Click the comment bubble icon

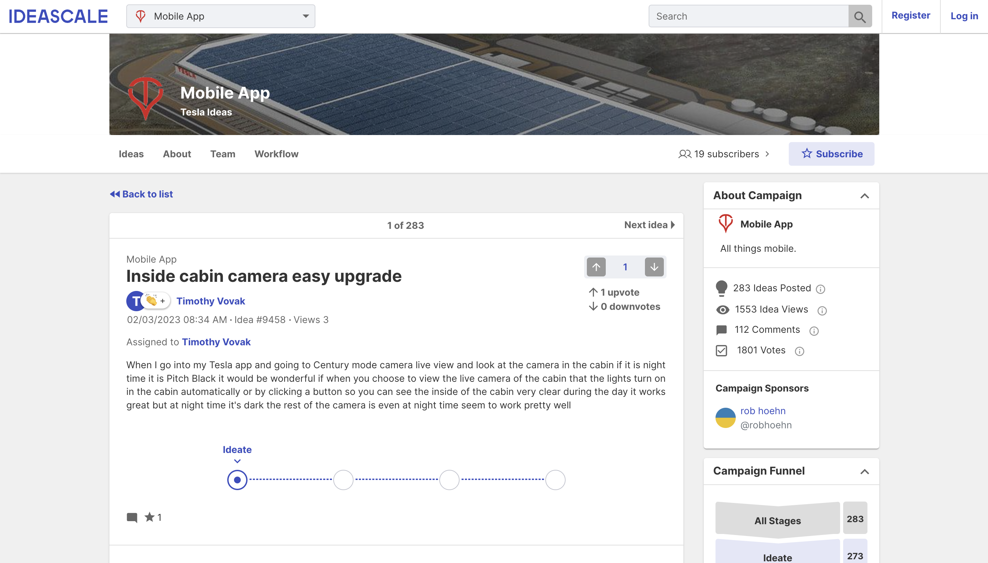click(133, 517)
